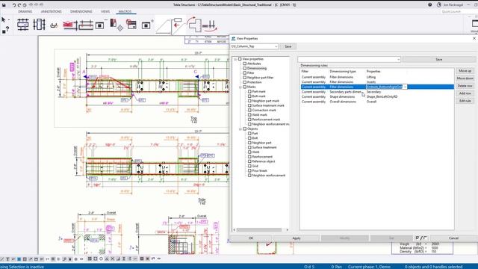The width and height of the screenshot is (478, 269).
Task: Open the DIMENSIONING ribbon tab
Action: [x=81, y=12]
